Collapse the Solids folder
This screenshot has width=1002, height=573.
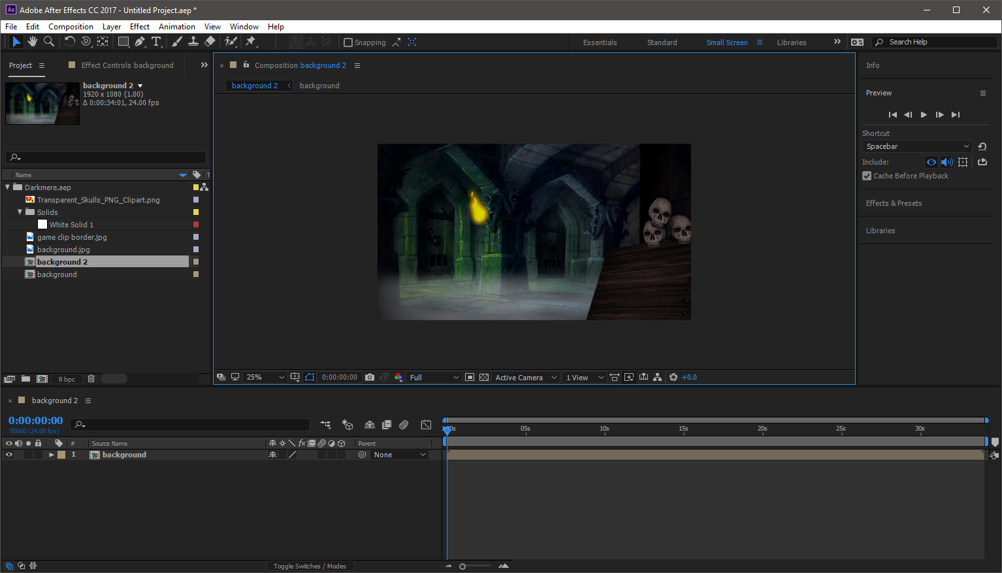[20, 212]
